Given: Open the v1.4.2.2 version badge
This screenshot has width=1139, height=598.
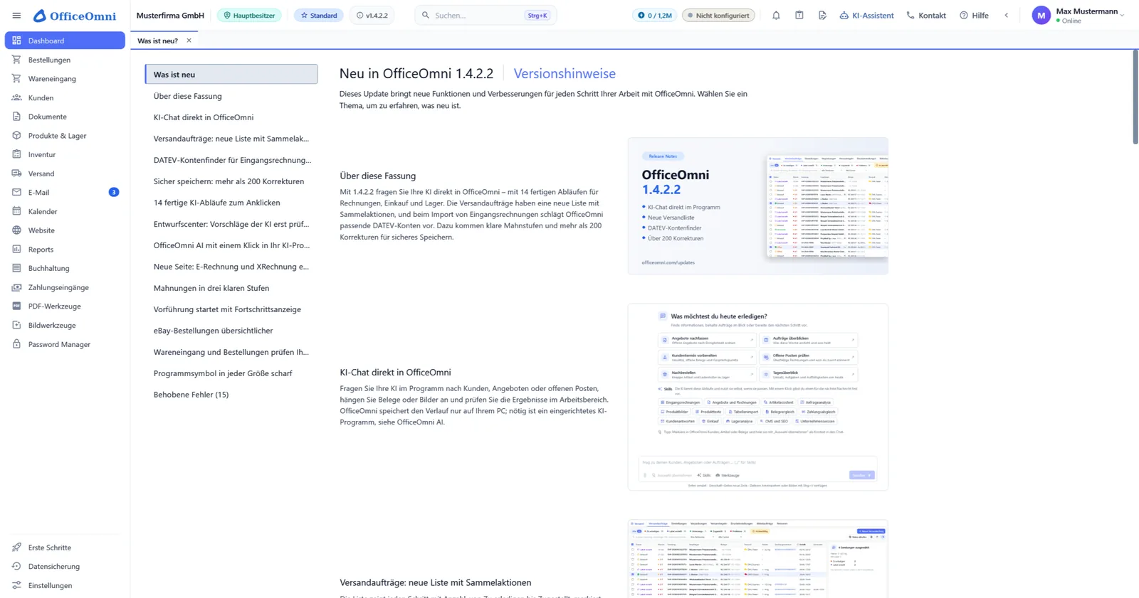Looking at the screenshot, I should pos(372,16).
